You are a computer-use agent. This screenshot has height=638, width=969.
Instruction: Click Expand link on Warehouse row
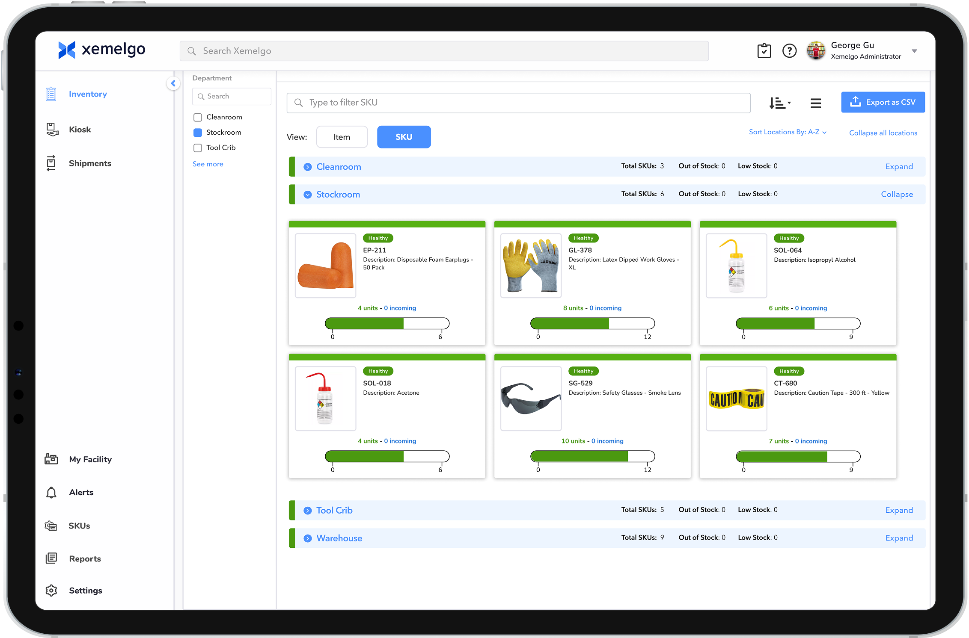899,538
